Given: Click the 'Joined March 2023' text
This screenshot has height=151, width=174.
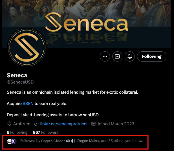Looking at the screenshot, I should click(116, 124).
